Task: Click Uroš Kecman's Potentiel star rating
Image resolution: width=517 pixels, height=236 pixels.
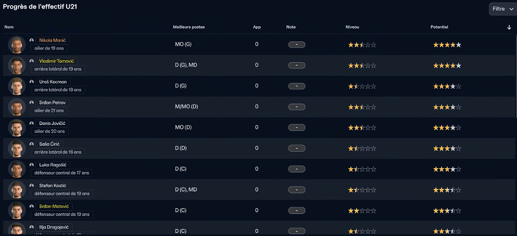Action: click(447, 86)
